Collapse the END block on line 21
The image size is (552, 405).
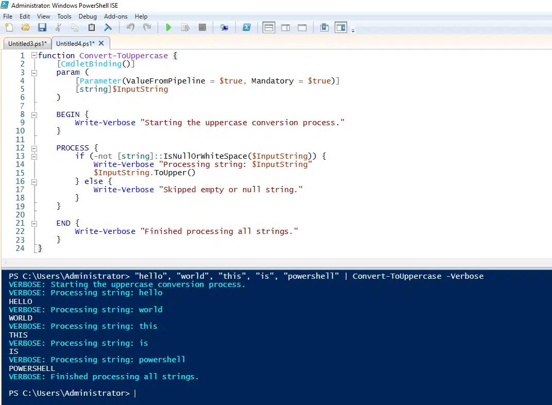34,224
